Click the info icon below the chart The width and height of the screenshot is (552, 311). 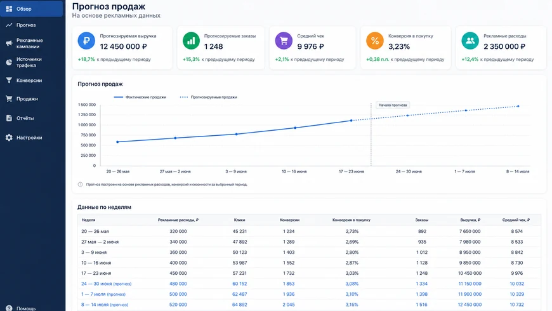click(x=81, y=184)
